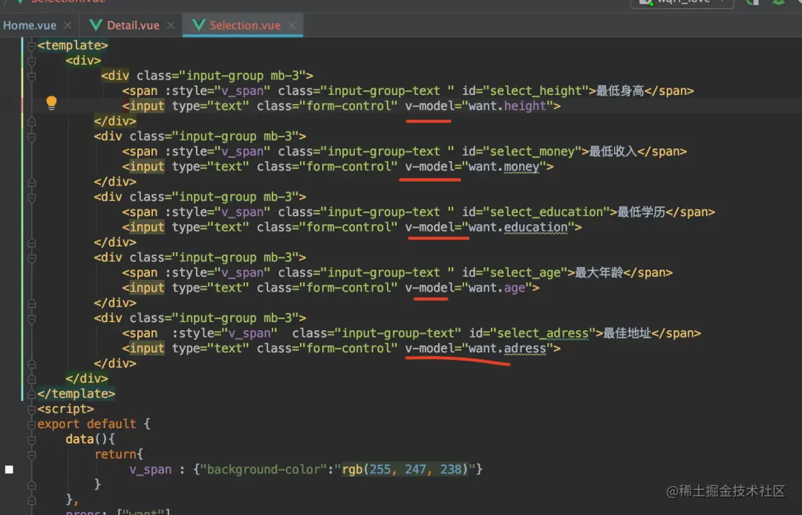Collapse the input-group div containing select_age
802x515 pixels.
(x=32, y=258)
